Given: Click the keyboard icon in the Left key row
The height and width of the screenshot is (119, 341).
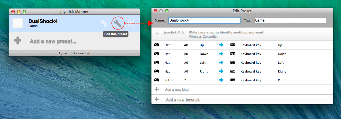Looking at the screenshot, I should pos(233,63).
